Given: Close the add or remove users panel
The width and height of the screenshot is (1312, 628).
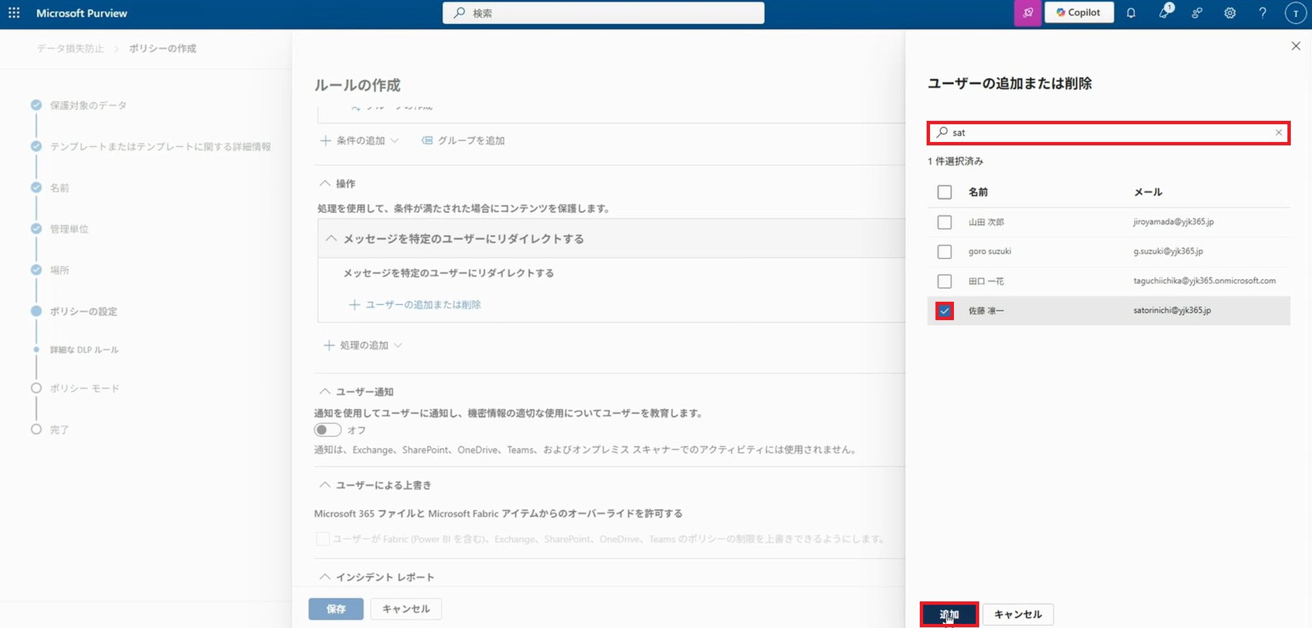Looking at the screenshot, I should tap(1295, 46).
